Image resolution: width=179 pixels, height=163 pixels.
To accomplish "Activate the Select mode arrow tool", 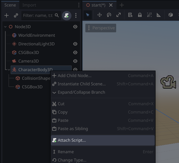I will [x=88, y=15].
